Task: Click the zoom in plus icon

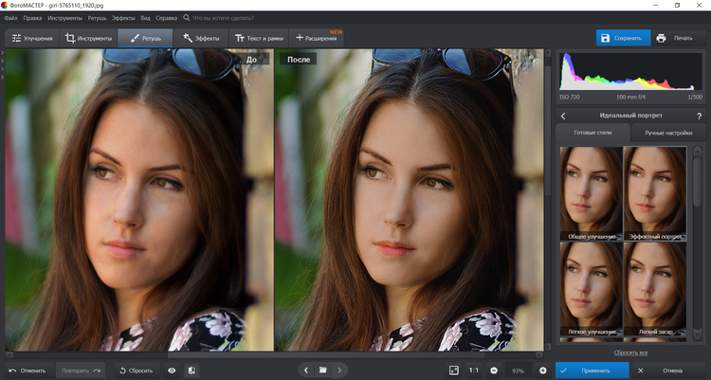Action: click(542, 370)
